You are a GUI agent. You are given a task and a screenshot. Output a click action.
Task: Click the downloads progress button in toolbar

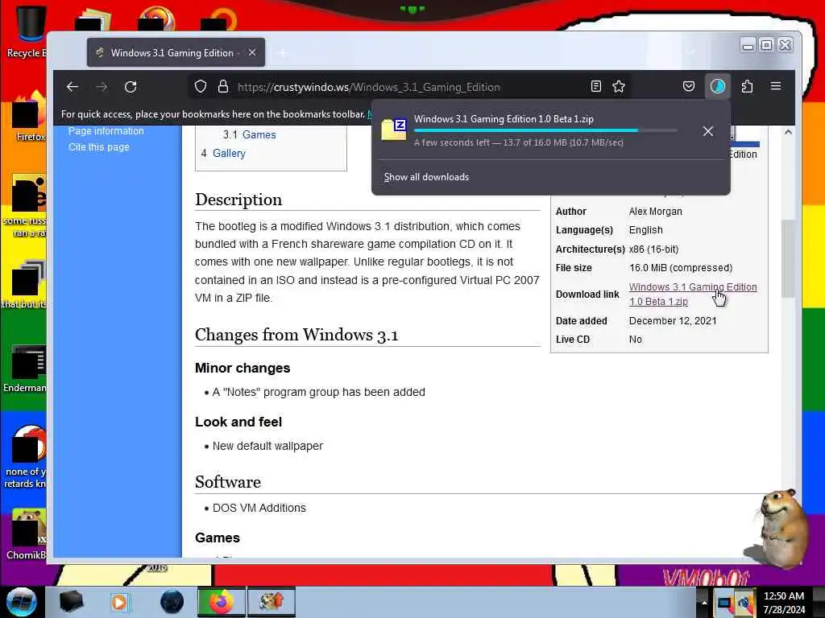tap(718, 87)
